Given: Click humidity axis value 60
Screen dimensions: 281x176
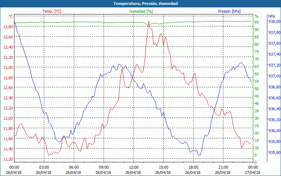Looking at the screenshot, I should tap(257, 74).
